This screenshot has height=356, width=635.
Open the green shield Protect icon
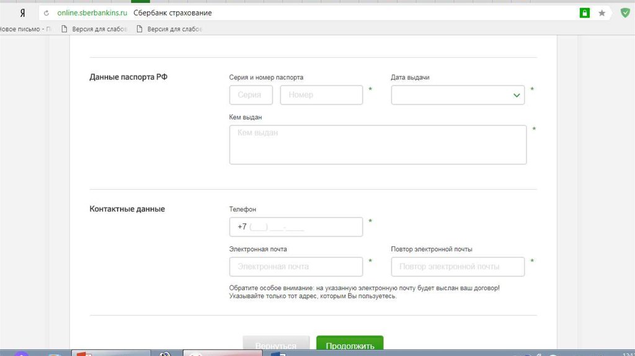point(625,12)
